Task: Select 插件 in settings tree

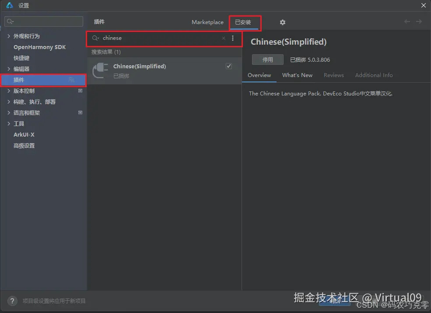Action: (x=43, y=80)
